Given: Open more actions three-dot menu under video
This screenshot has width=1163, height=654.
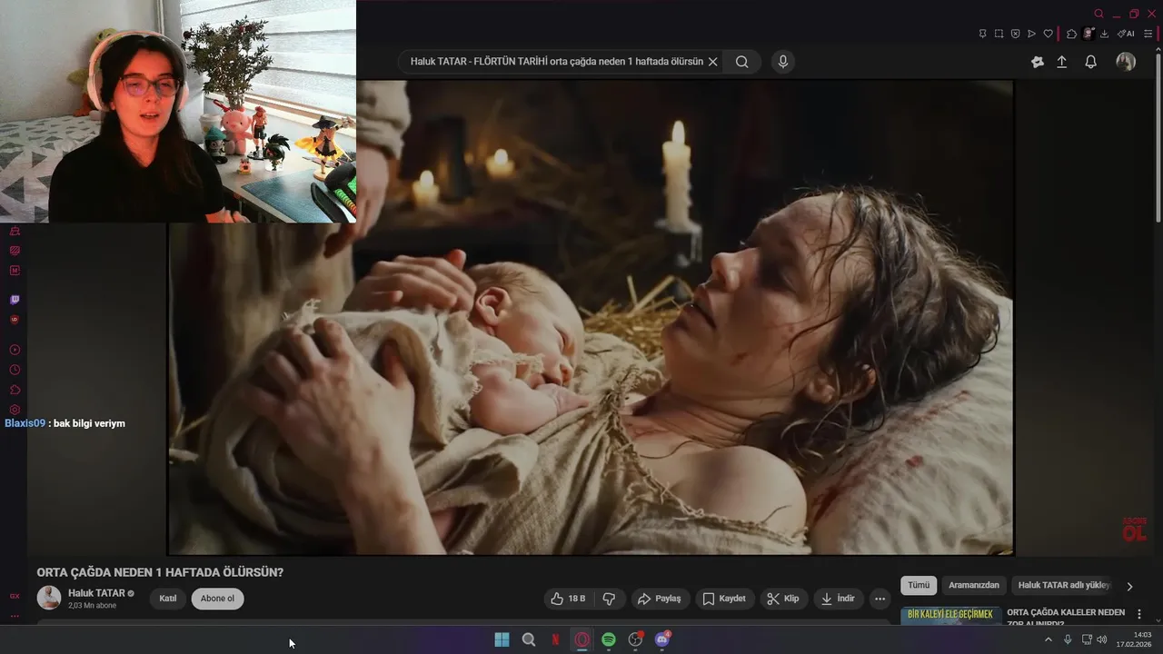Looking at the screenshot, I should 880,599.
